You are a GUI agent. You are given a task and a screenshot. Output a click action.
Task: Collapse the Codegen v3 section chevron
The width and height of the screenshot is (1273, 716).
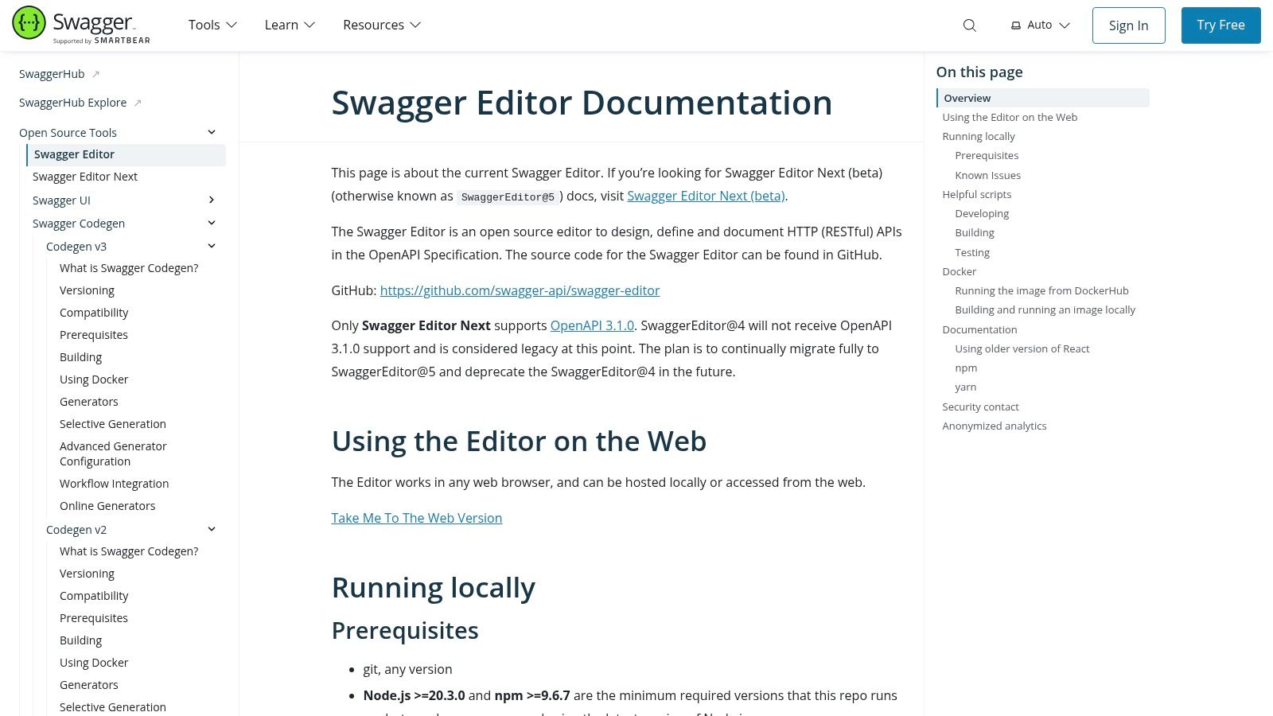pos(212,246)
